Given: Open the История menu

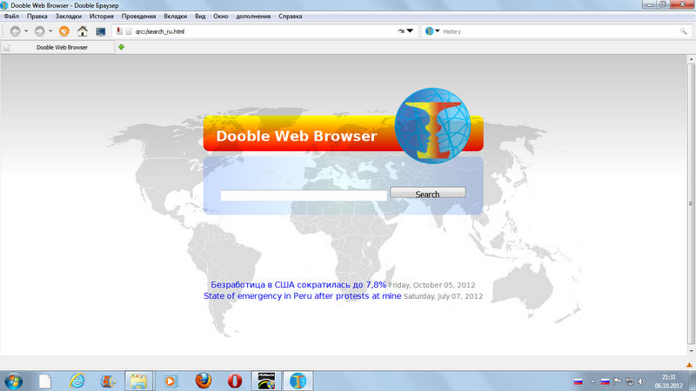Looking at the screenshot, I should 102,16.
